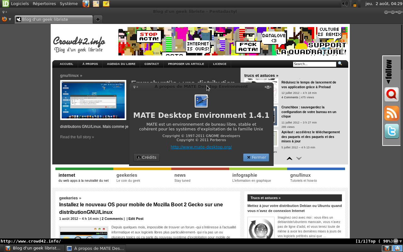Click the pixel art ACTA banner
Screen dimensions: 403x252
click(x=233, y=41)
